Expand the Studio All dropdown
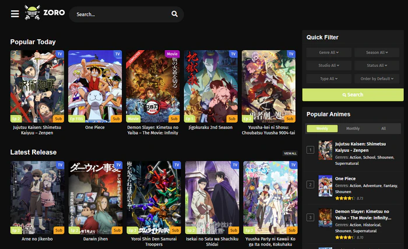 click(x=328, y=65)
